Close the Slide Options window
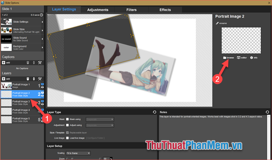This screenshot has width=272, height=160. [269, 3]
